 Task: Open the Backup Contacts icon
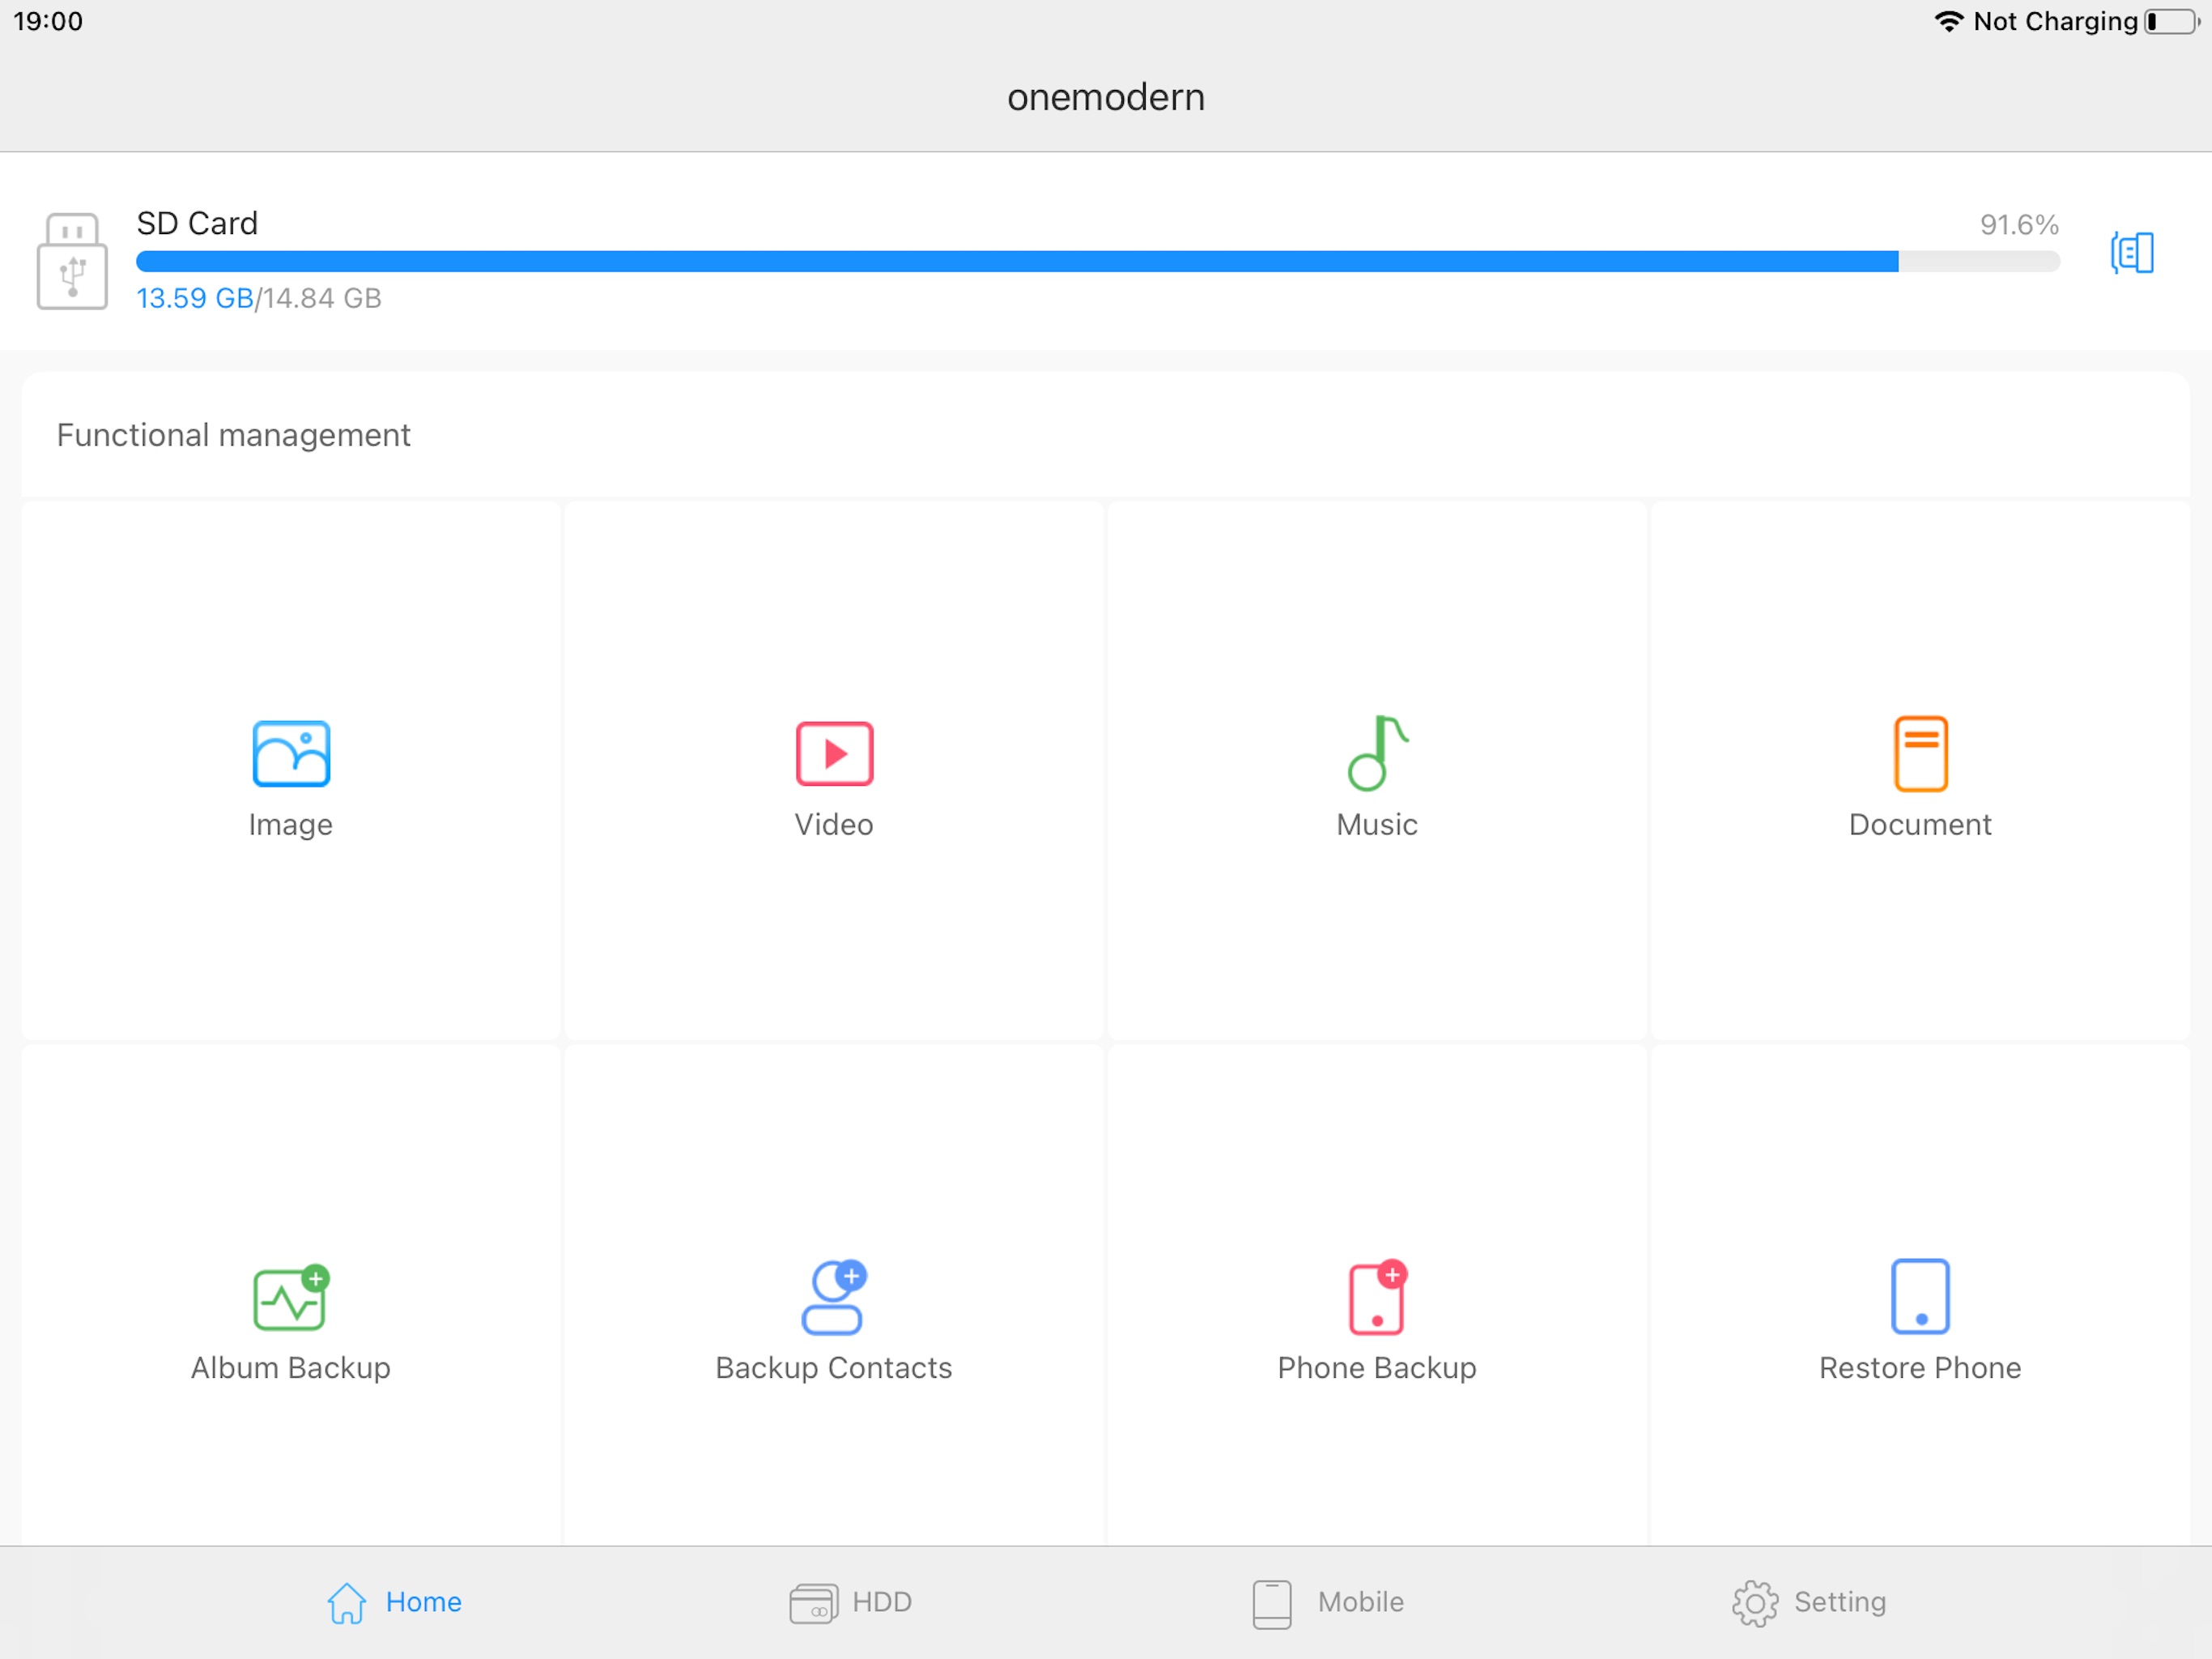pyautogui.click(x=834, y=1297)
